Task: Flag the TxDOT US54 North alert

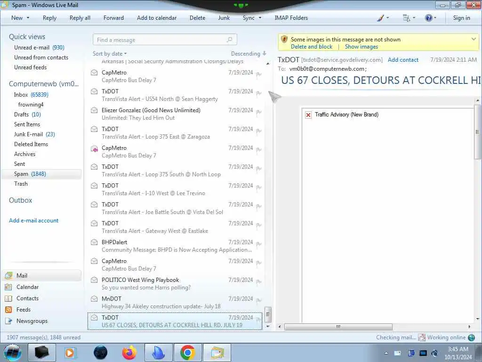Action: [x=259, y=93]
